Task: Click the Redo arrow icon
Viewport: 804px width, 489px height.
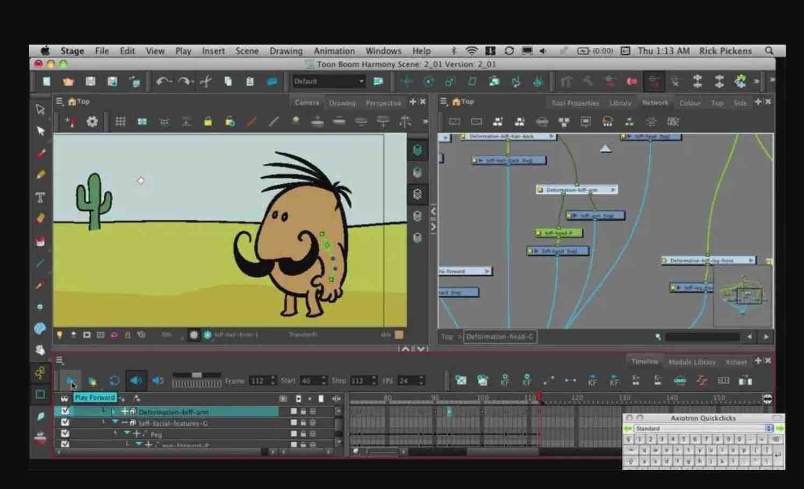Action: point(185,81)
